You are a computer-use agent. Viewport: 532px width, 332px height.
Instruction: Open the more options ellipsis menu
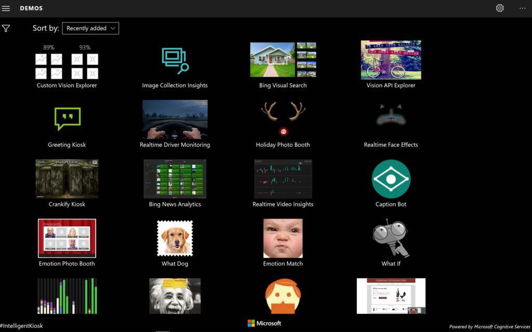pos(523,8)
